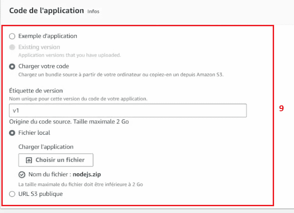Click the Exemple d'application label text

point(48,36)
